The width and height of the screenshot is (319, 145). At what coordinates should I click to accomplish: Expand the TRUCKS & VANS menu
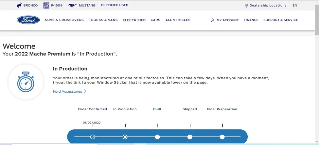click(103, 20)
